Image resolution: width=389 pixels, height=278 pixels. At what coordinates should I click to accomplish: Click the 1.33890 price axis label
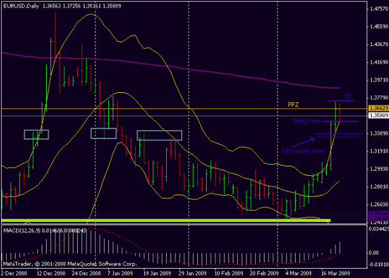[378, 133]
